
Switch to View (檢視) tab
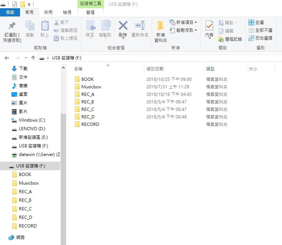[x=67, y=13]
